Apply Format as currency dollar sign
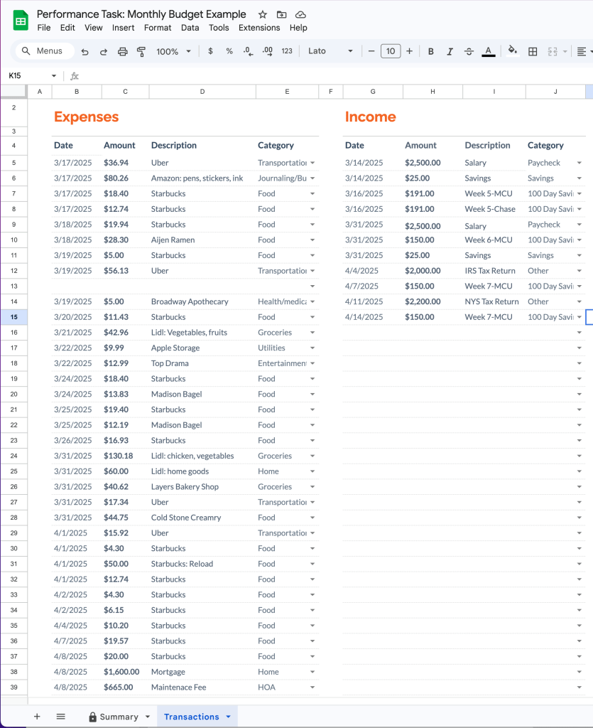This screenshot has width=593, height=728. (x=210, y=51)
